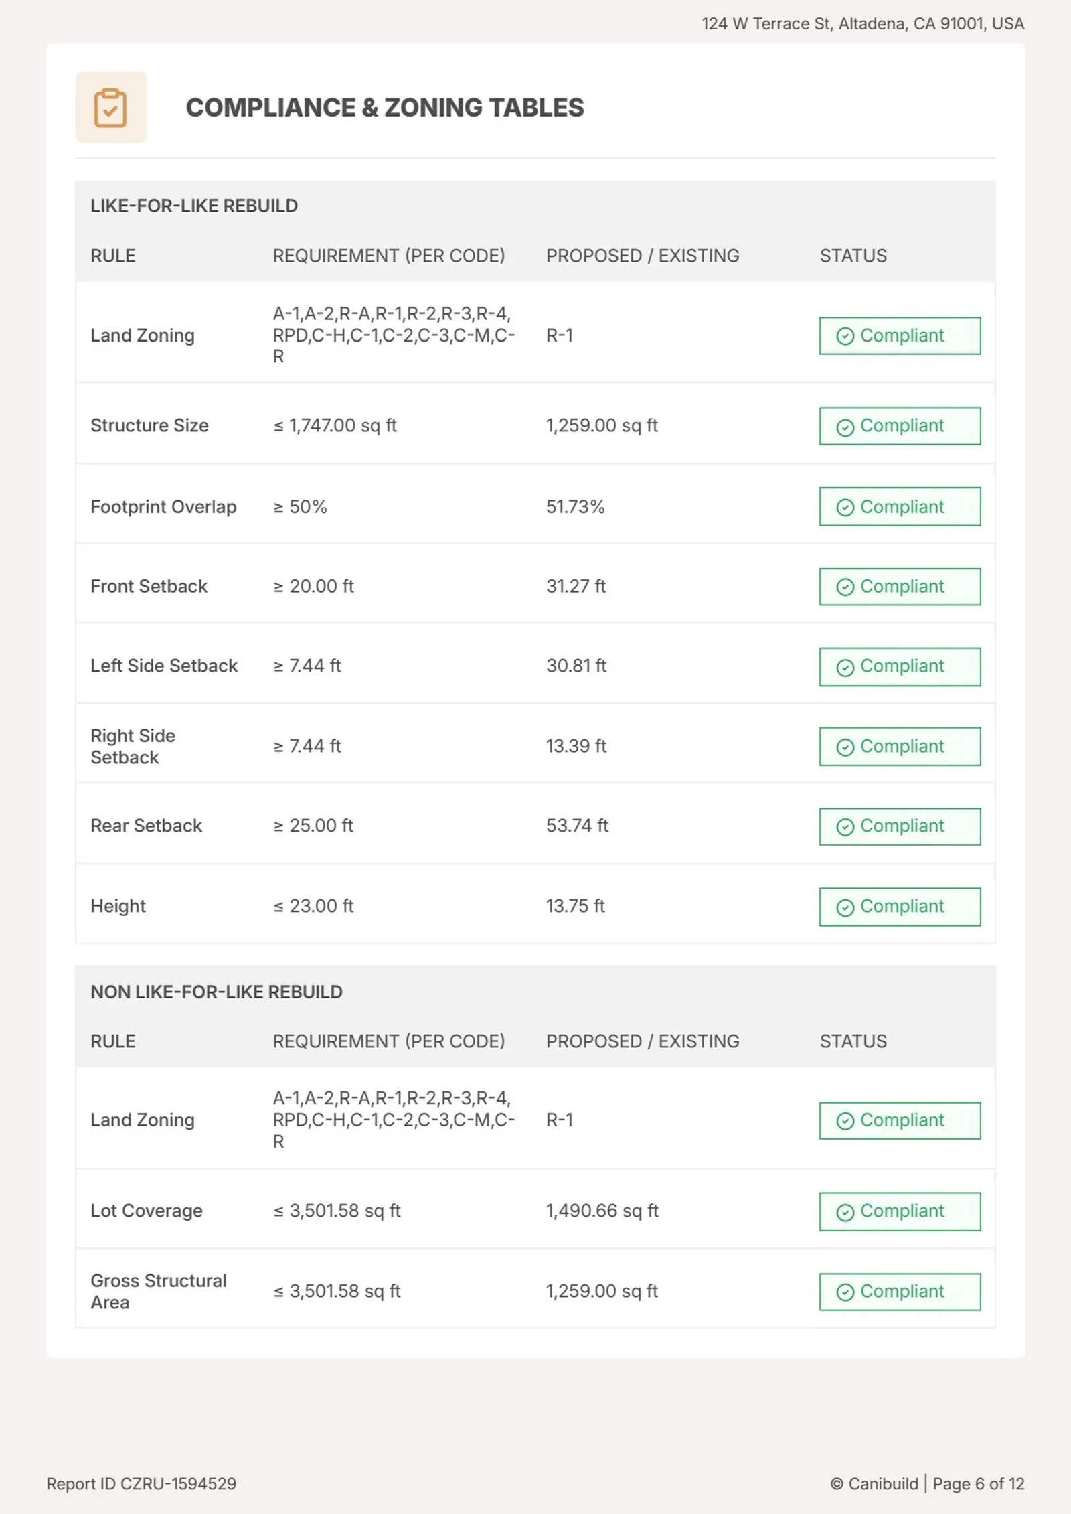Click the clipboard checkmark icon beside the title

tap(110, 107)
